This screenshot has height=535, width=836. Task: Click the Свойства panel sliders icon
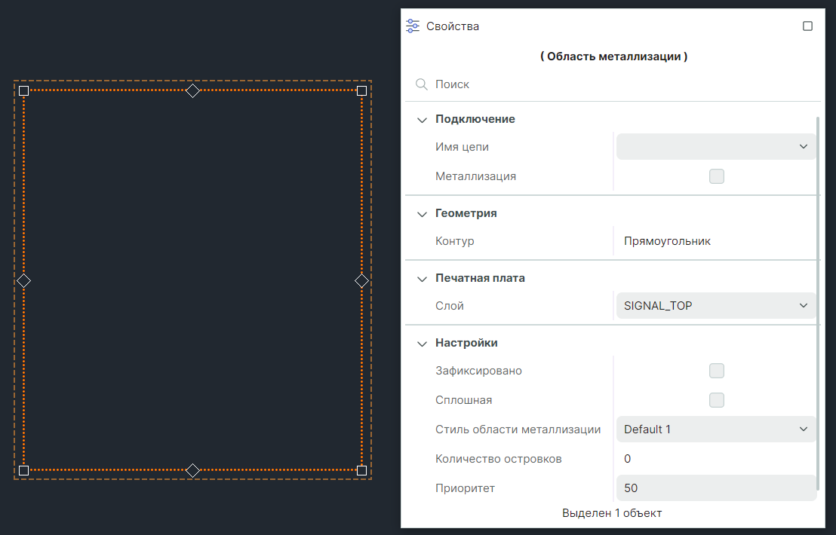(x=413, y=26)
